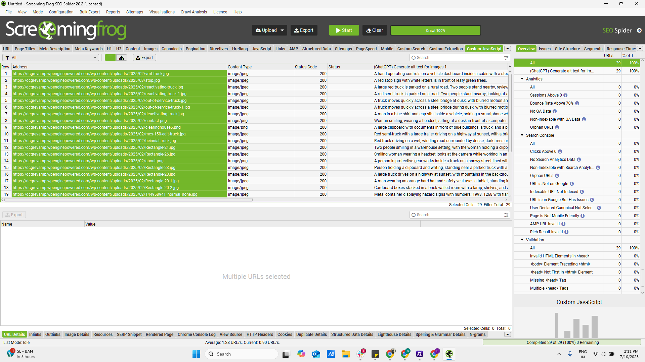645x362 pixels.
Task: Switch to the Site Structure tab
Action: [x=567, y=49]
